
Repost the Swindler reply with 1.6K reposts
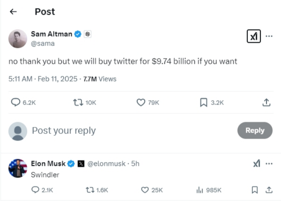(90, 190)
